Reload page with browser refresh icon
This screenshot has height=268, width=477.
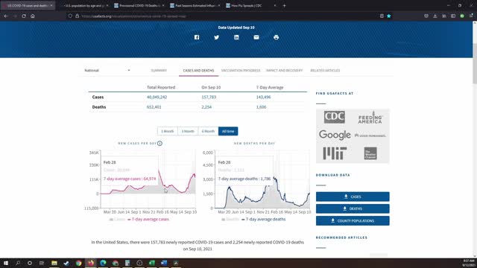tap(24, 16)
